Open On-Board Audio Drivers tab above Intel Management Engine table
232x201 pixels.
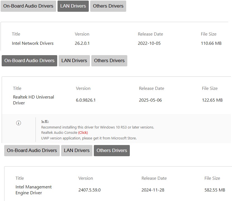(x=32, y=151)
